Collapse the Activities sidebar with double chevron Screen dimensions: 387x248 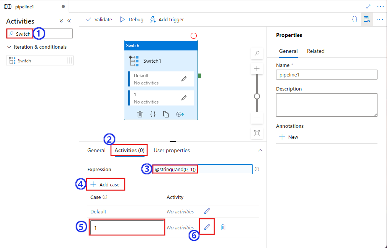click(69, 21)
